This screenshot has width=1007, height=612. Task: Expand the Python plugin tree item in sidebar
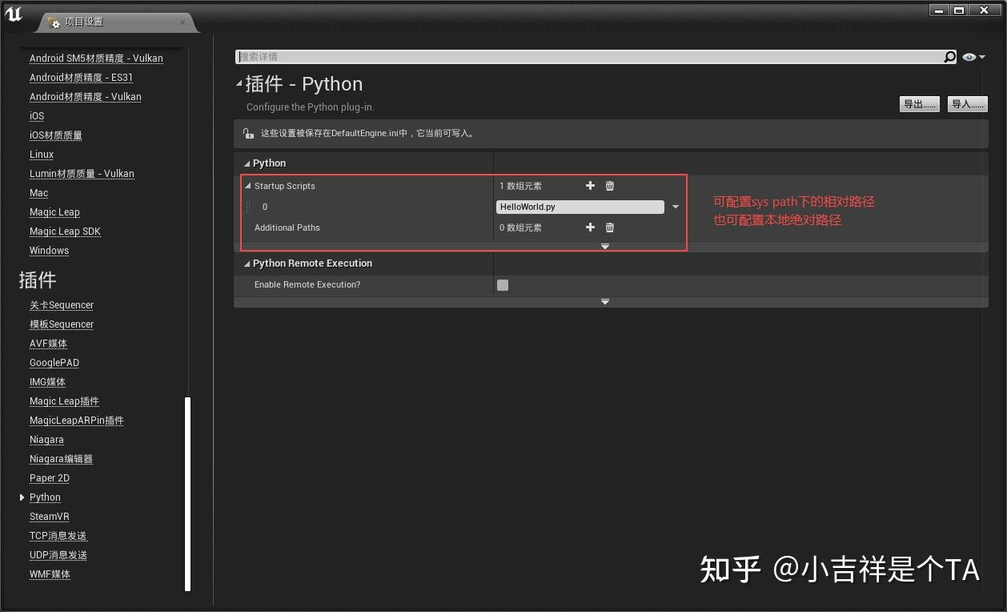(x=22, y=497)
